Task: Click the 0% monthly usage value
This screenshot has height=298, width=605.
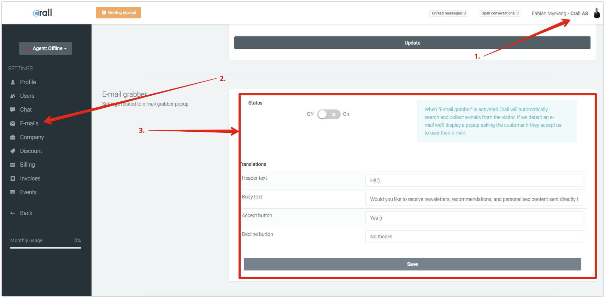Action: pos(78,240)
